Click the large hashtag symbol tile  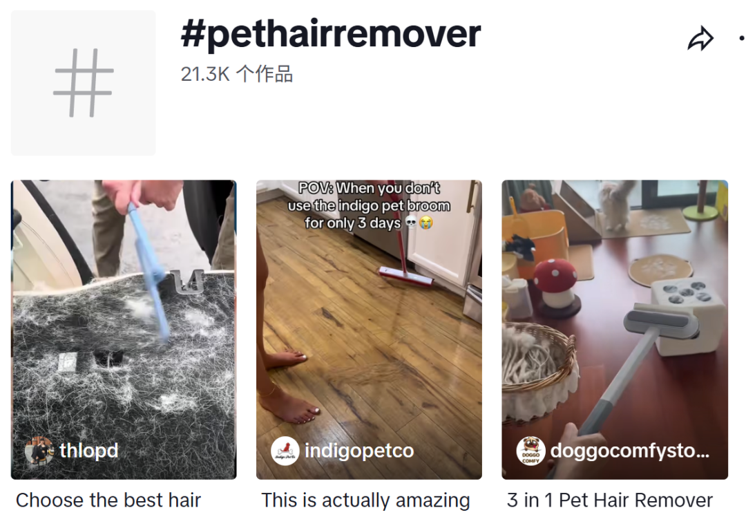tap(84, 82)
